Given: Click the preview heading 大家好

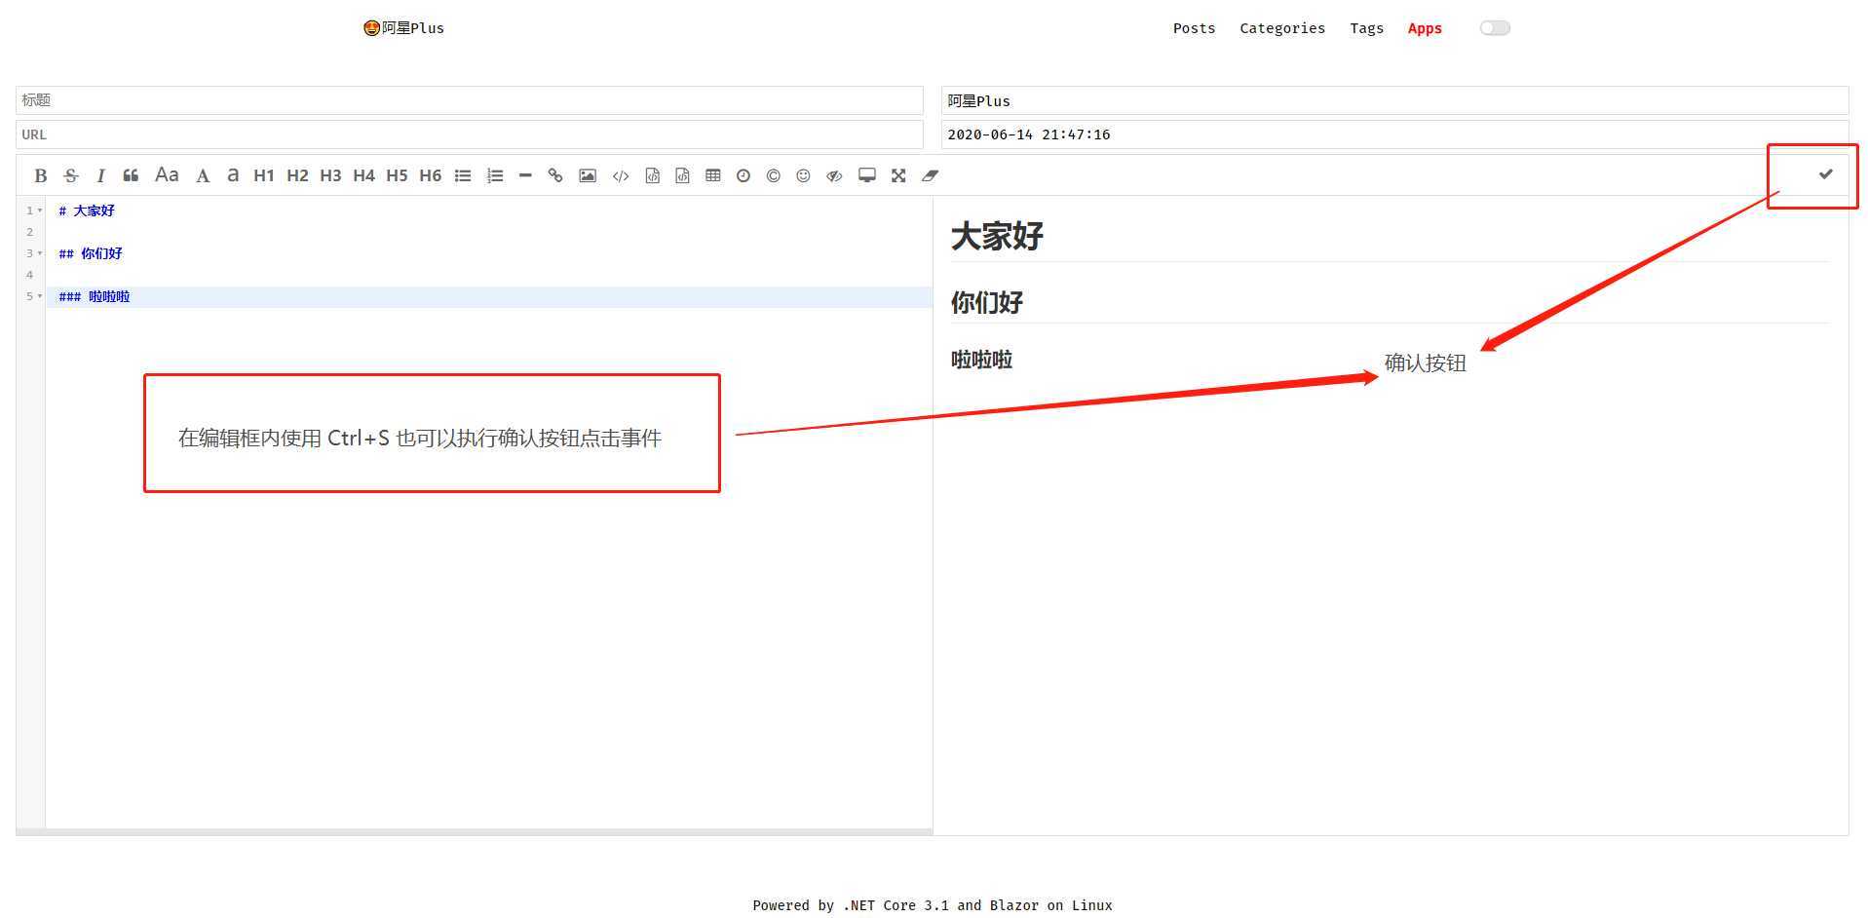Looking at the screenshot, I should [997, 236].
